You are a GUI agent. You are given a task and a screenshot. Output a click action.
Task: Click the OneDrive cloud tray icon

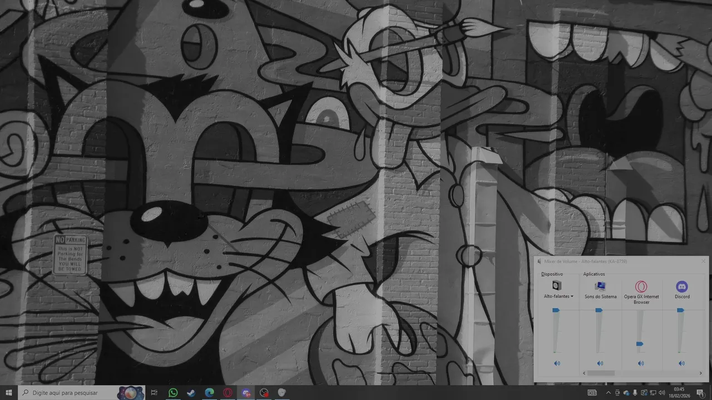pyautogui.click(x=626, y=393)
